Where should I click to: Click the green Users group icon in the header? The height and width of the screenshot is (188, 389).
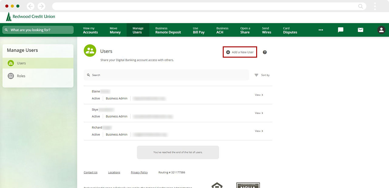(x=90, y=51)
